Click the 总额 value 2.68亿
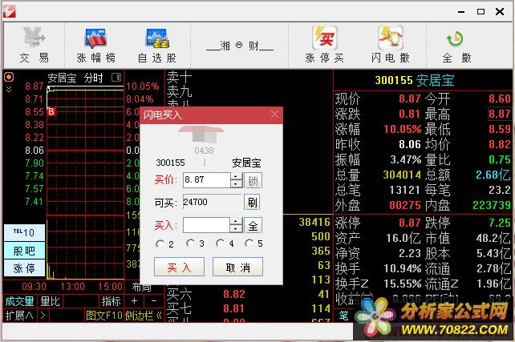The width and height of the screenshot is (515, 342). click(493, 175)
